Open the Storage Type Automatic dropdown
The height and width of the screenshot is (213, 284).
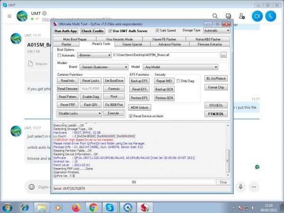216,30
